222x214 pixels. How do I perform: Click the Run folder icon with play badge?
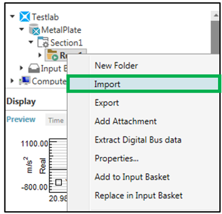(52, 55)
